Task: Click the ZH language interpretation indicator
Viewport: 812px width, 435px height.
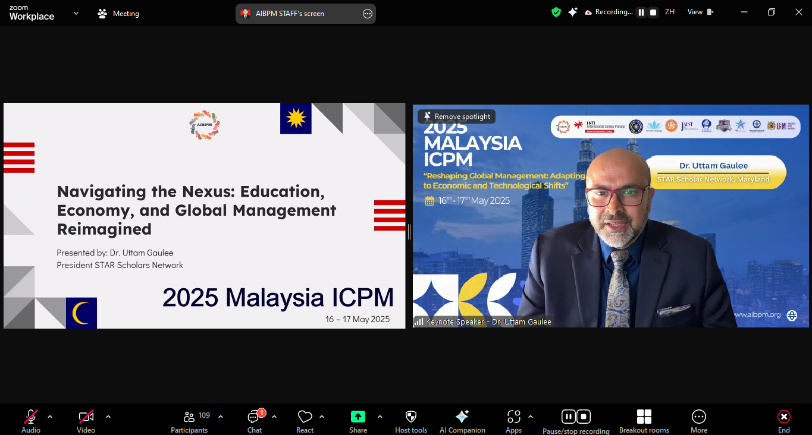Action: pyautogui.click(x=670, y=12)
